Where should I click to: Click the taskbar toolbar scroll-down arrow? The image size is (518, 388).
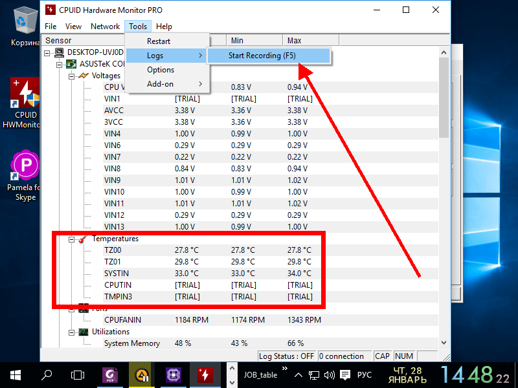(232, 382)
